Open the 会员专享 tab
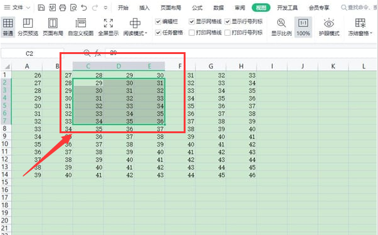This screenshot has height=235, width=378. [x=319, y=8]
